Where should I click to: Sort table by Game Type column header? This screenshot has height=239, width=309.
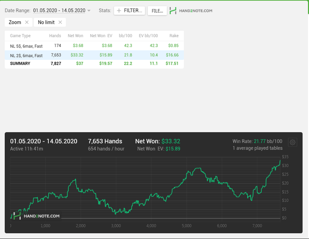pyautogui.click(x=20, y=36)
